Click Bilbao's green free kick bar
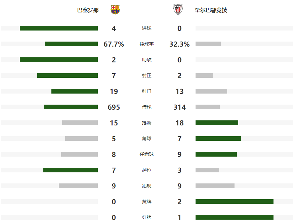The height and width of the screenshot is (223, 295). tap(216, 154)
